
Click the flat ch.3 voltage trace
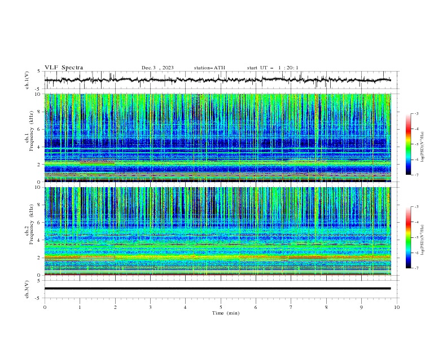coord(217,289)
